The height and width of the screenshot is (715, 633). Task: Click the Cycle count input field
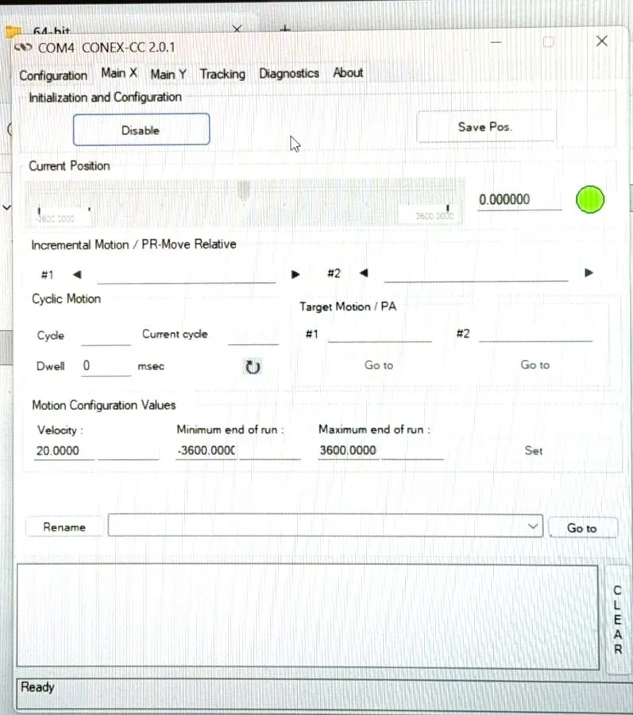pos(106,336)
